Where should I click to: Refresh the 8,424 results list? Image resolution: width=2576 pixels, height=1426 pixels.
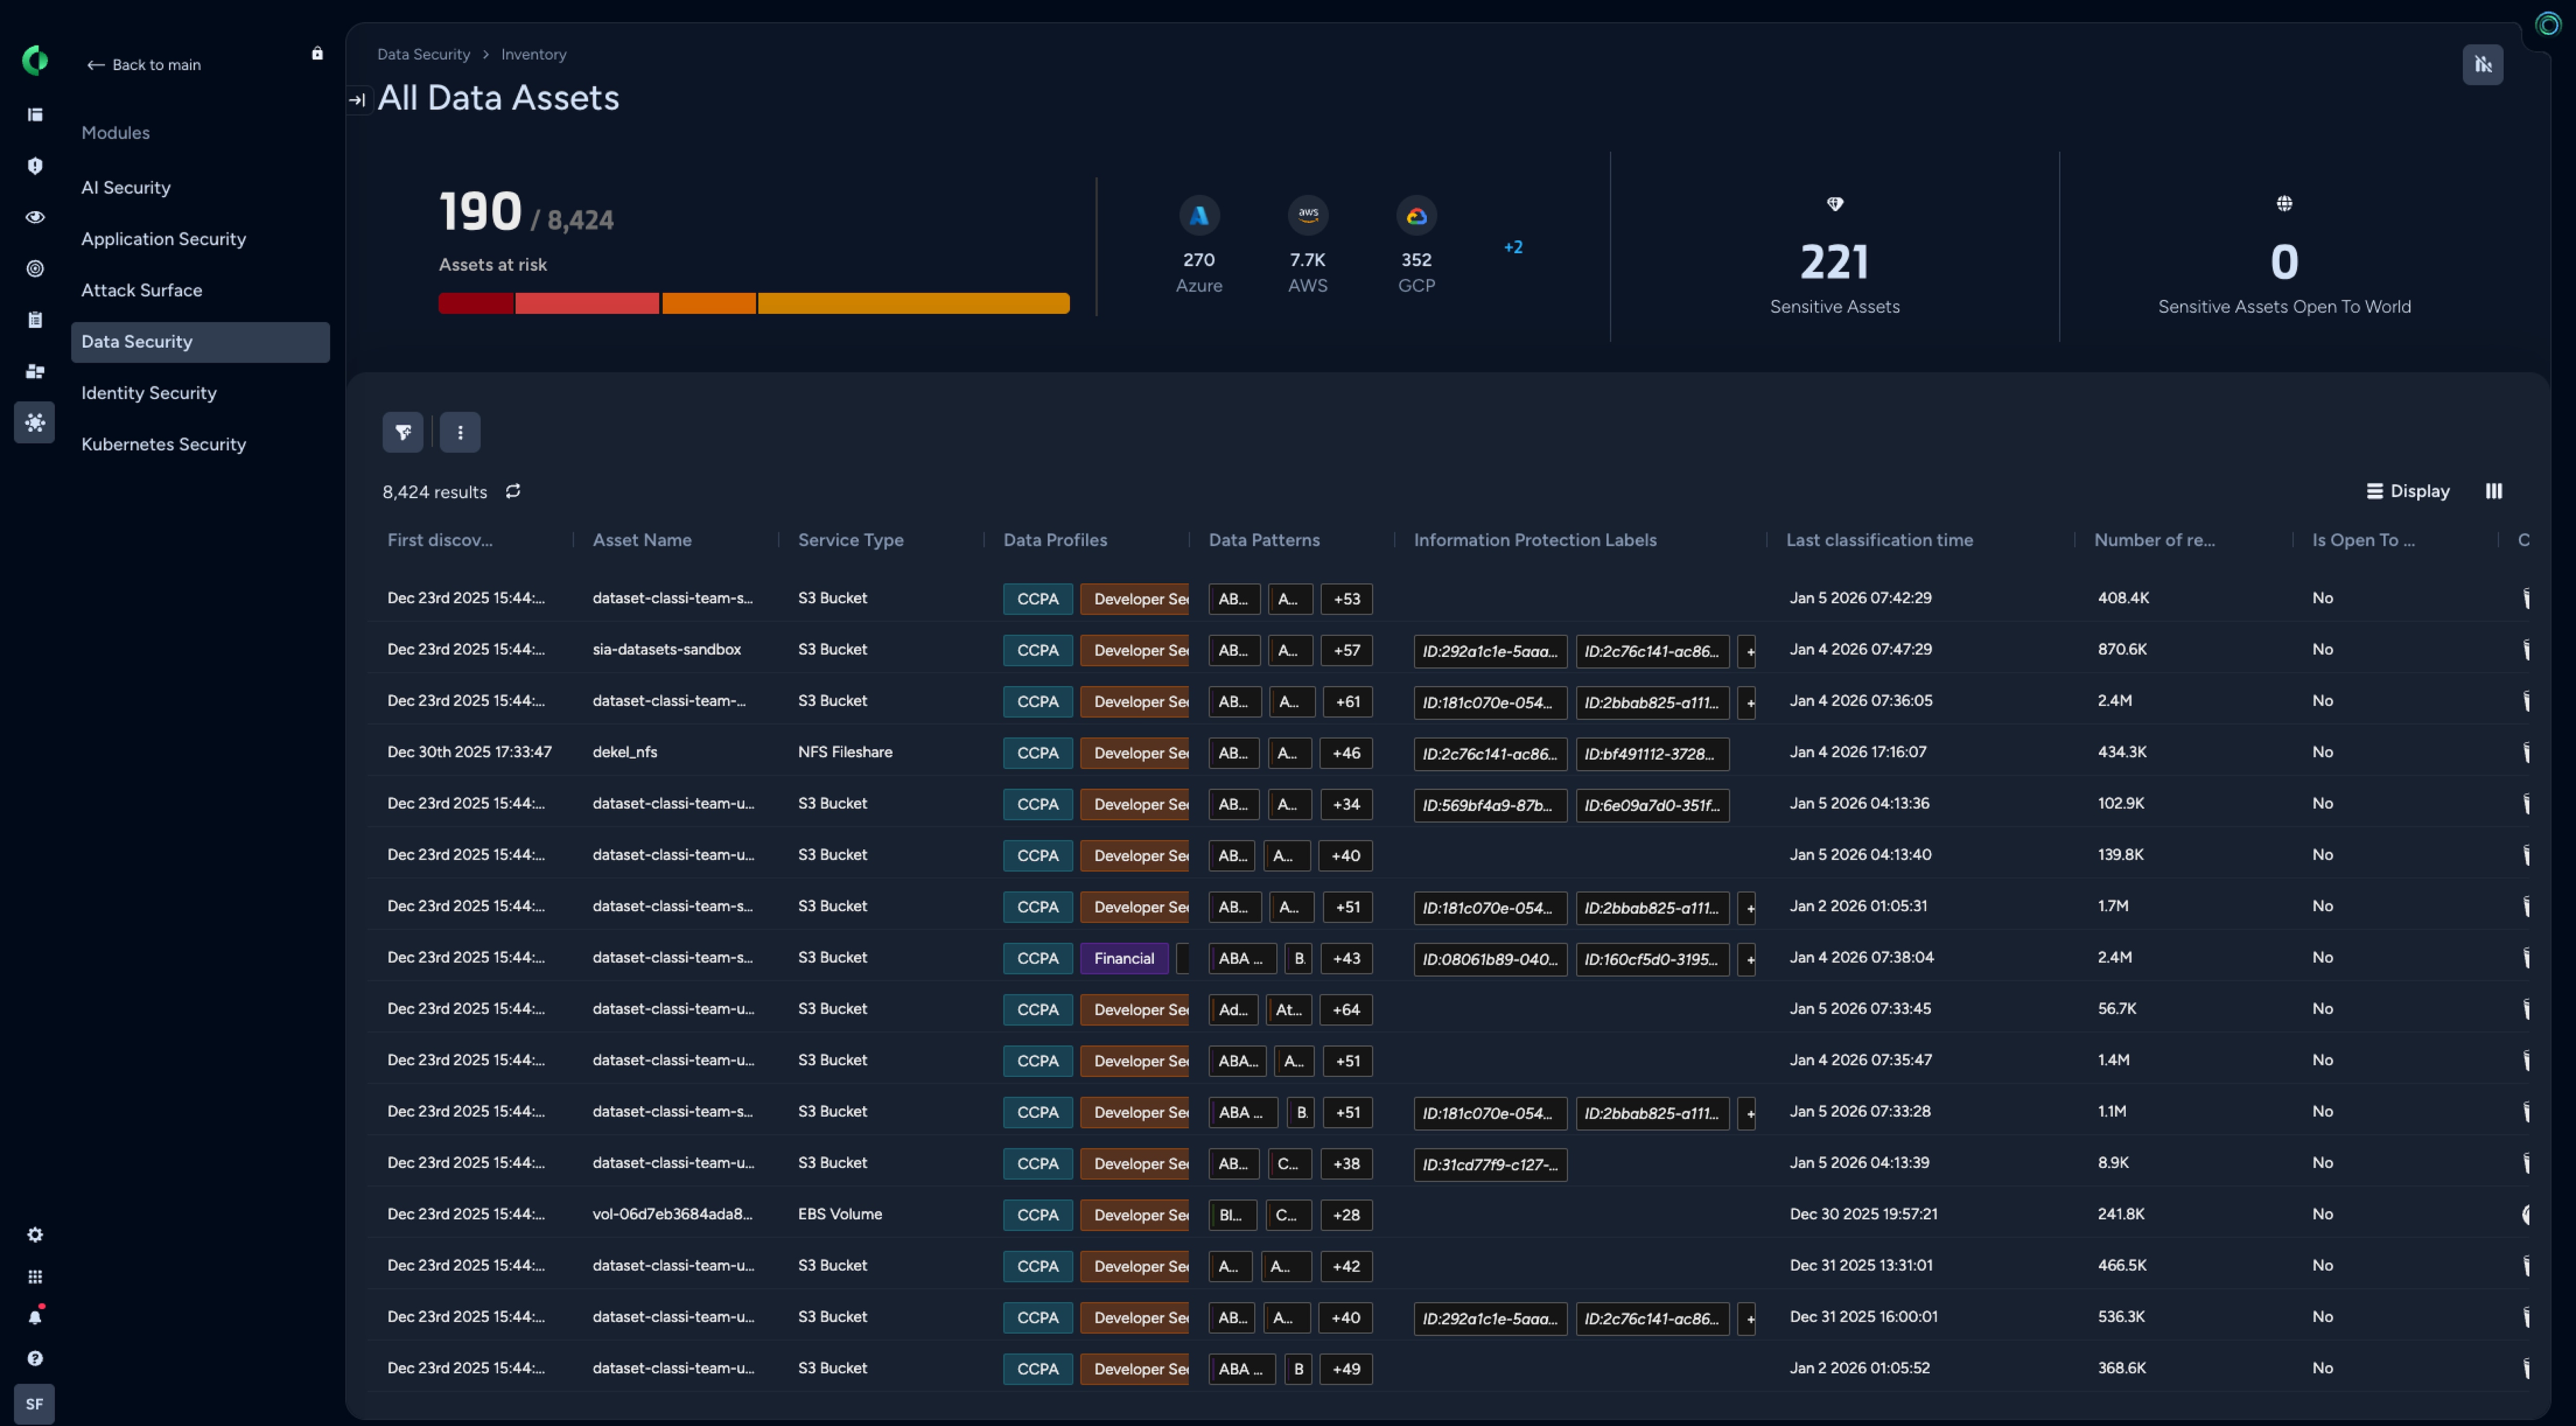513,491
